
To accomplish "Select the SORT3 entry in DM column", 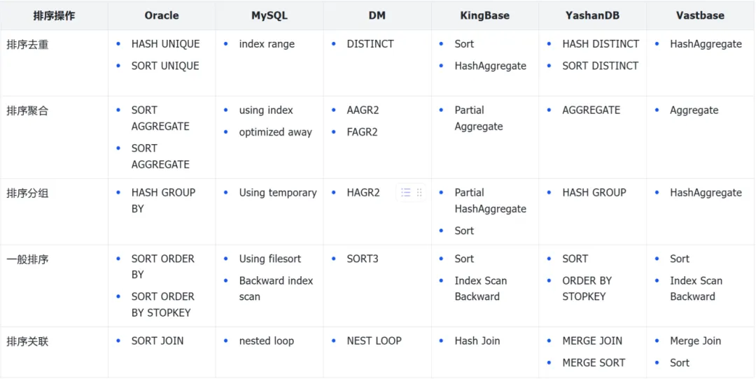I will (363, 259).
